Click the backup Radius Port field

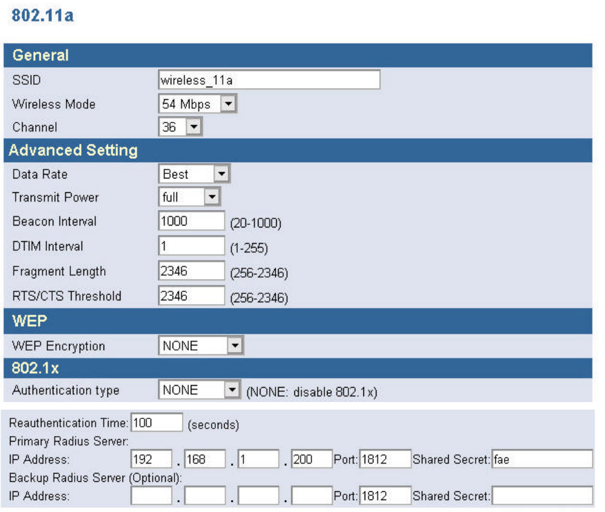pos(385,496)
